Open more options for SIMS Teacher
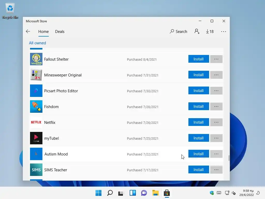The image size is (265, 199). [x=216, y=169]
